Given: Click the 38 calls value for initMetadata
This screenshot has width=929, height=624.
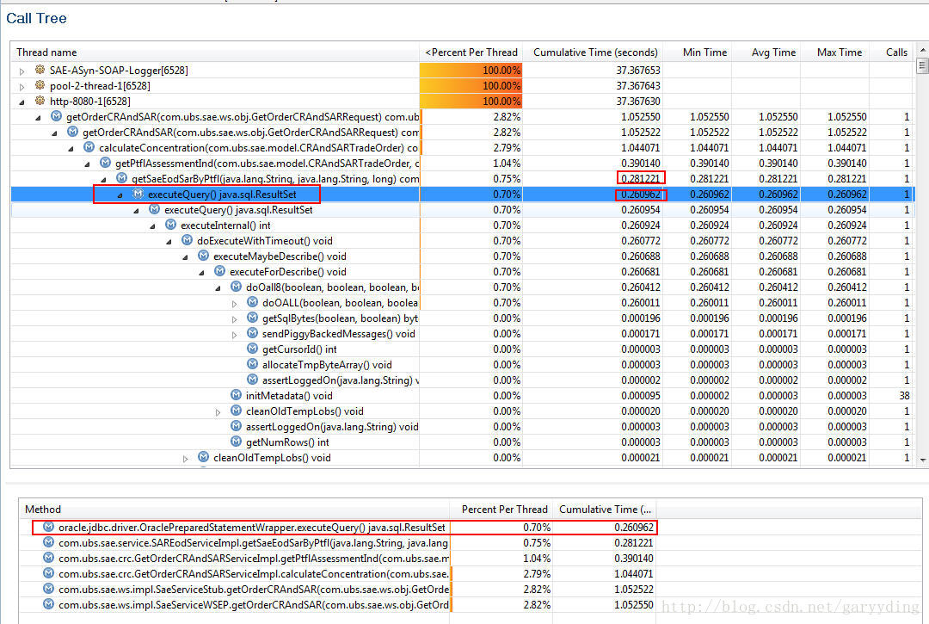Looking at the screenshot, I should point(903,396).
